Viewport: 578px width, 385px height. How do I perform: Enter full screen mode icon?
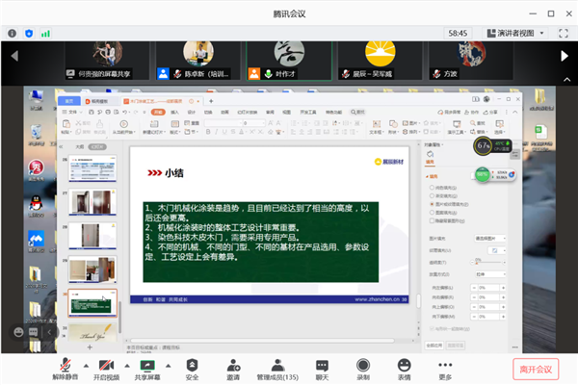click(564, 33)
